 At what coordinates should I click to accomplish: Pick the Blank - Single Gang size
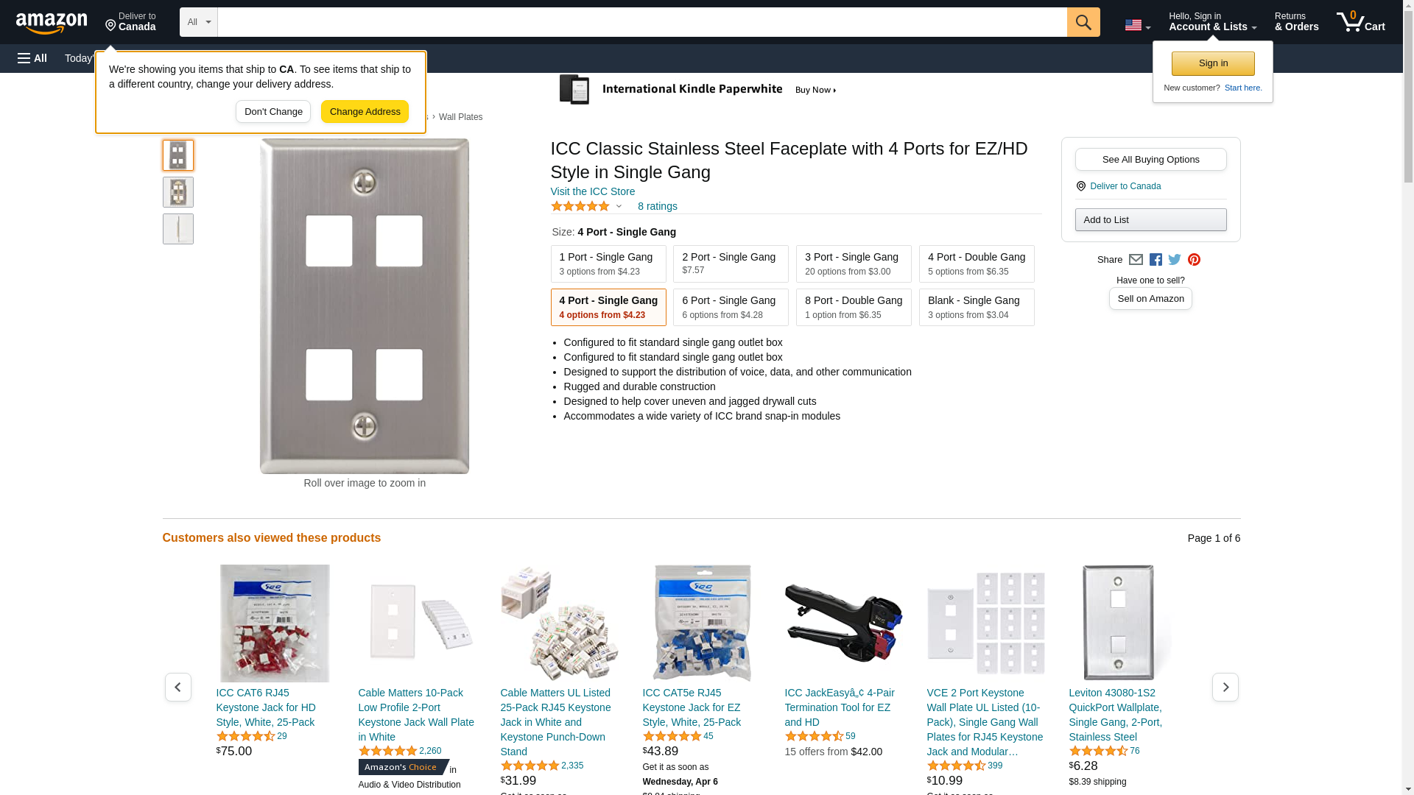click(x=976, y=307)
